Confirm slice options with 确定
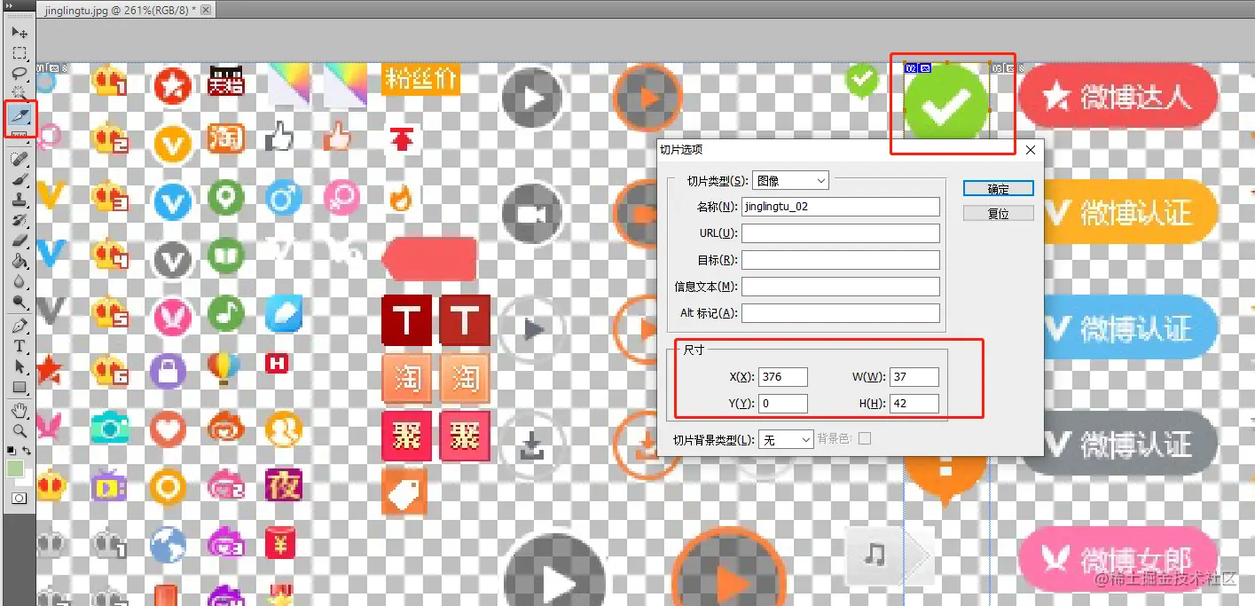 coord(999,189)
